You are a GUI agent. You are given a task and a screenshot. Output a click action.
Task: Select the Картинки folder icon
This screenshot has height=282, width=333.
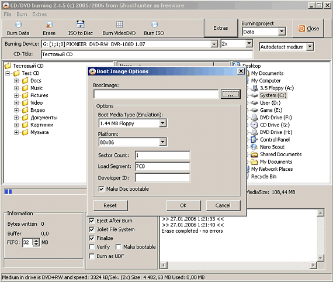pos(25,125)
